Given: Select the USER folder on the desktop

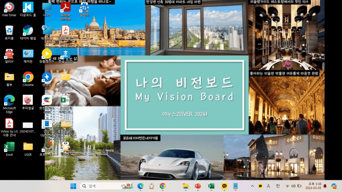Looking at the screenshot, I should [28, 147].
